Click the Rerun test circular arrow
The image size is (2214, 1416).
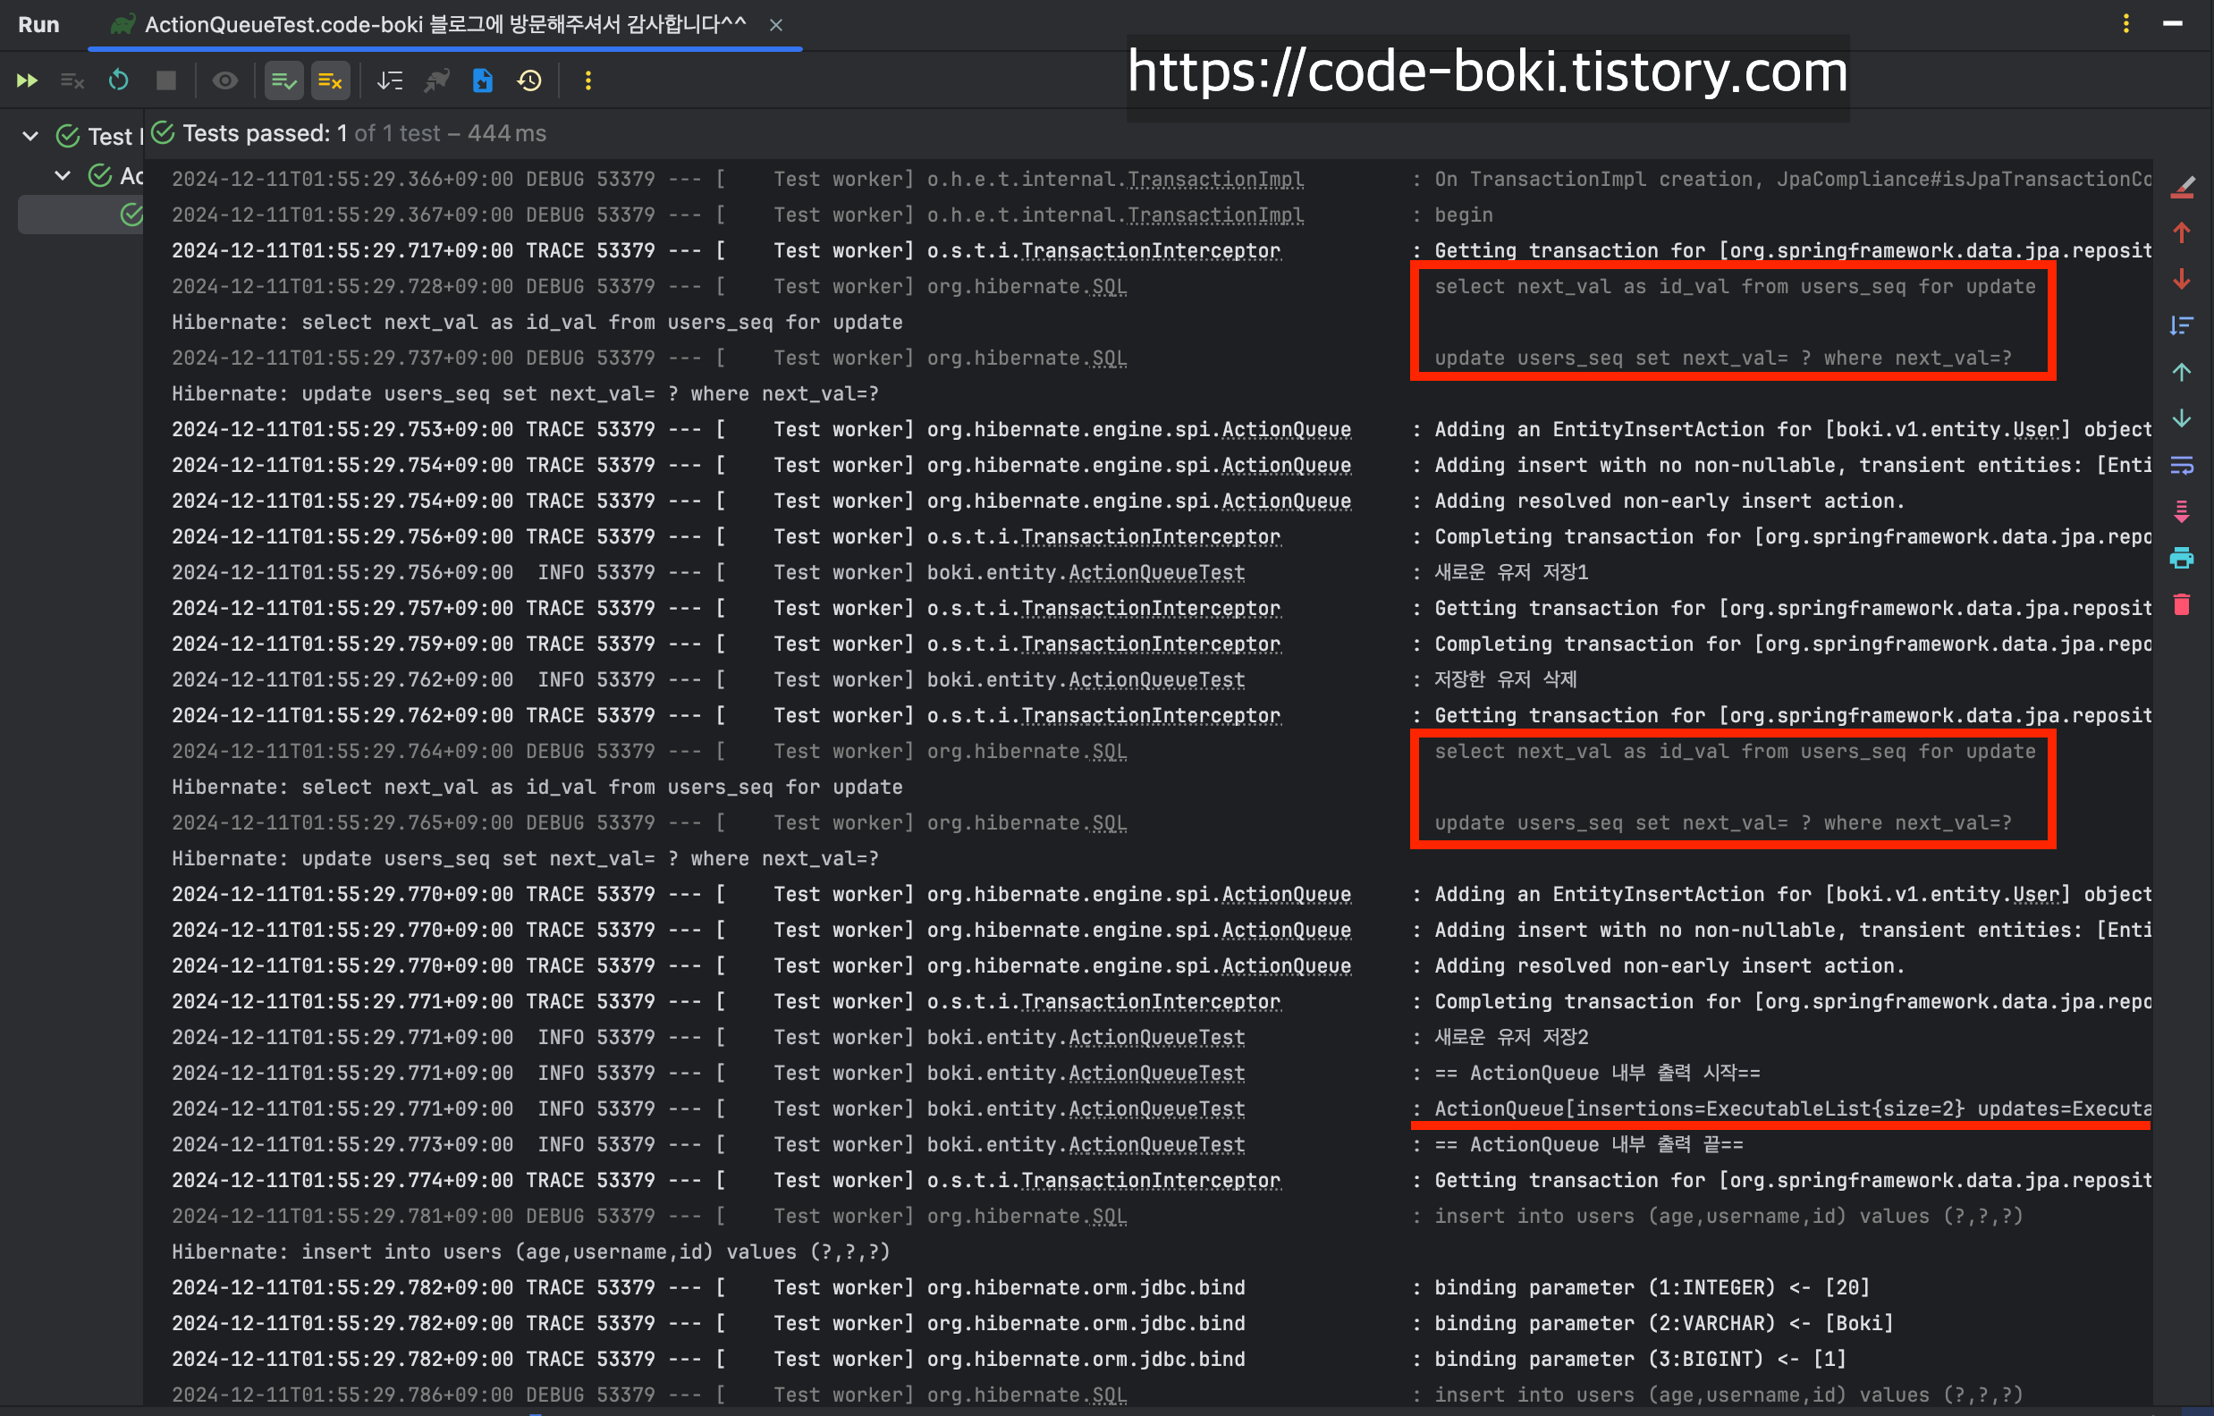pos(119,81)
